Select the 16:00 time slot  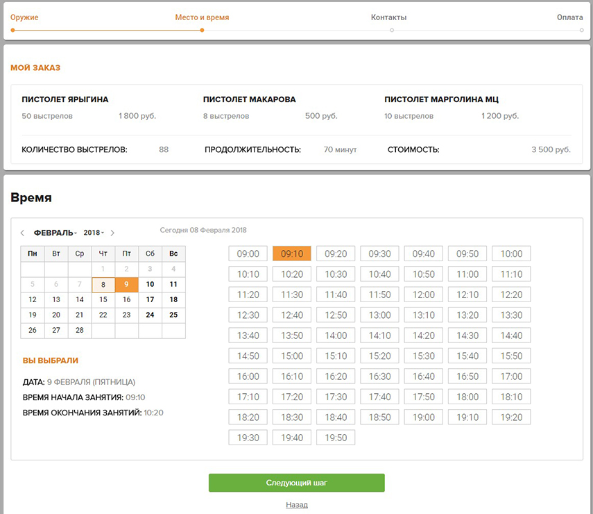[x=248, y=376]
